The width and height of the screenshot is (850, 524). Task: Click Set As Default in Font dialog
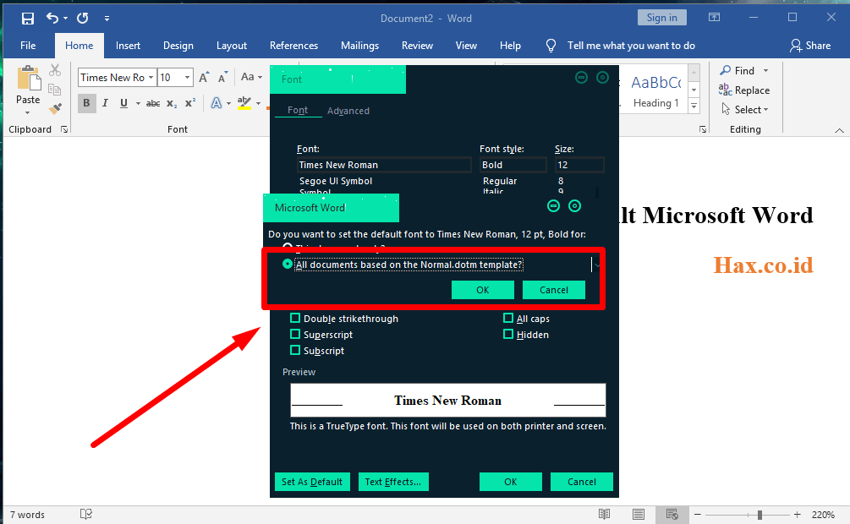pyautogui.click(x=312, y=482)
